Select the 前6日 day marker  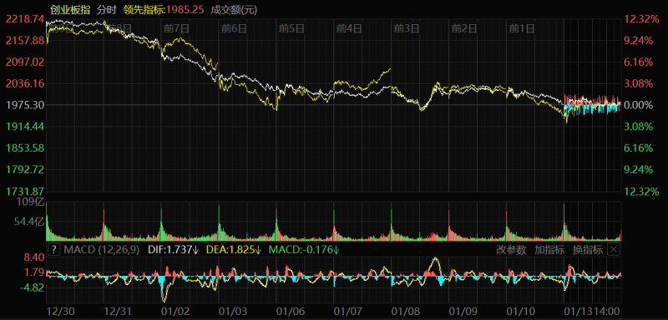point(235,28)
